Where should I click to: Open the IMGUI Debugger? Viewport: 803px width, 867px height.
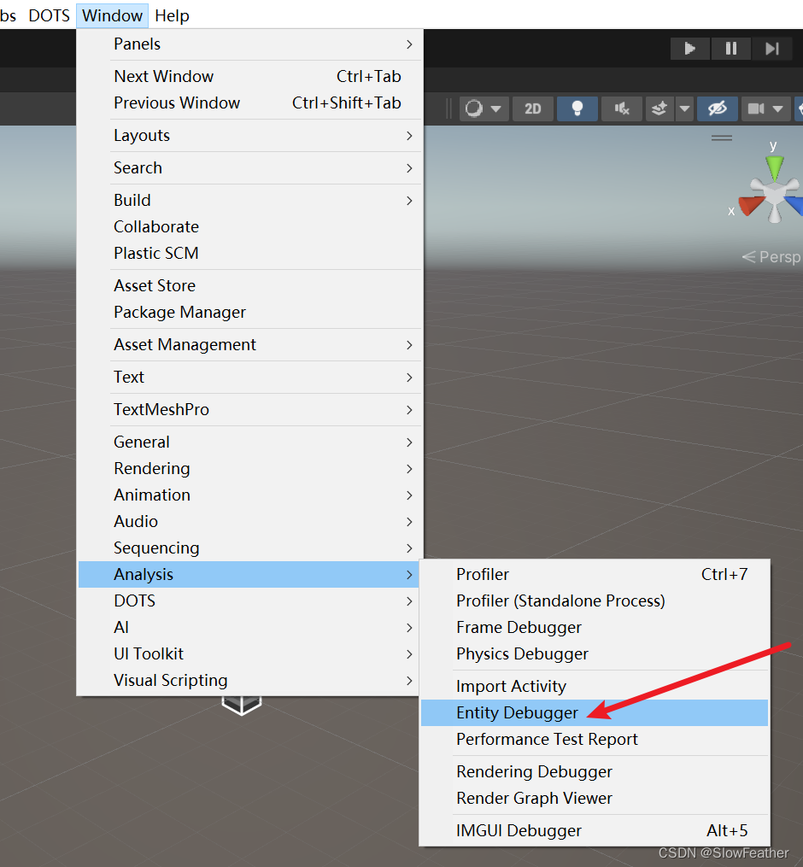(595, 830)
